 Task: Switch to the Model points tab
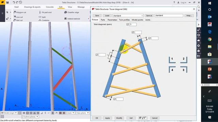(x=137, y=20)
